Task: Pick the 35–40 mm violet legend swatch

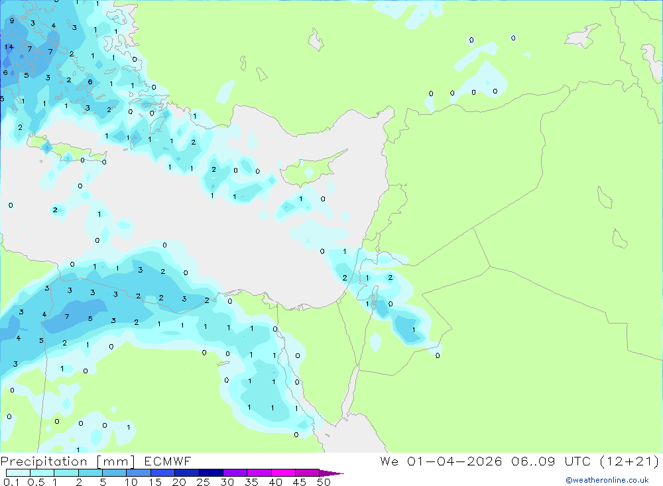Action: click(x=259, y=473)
